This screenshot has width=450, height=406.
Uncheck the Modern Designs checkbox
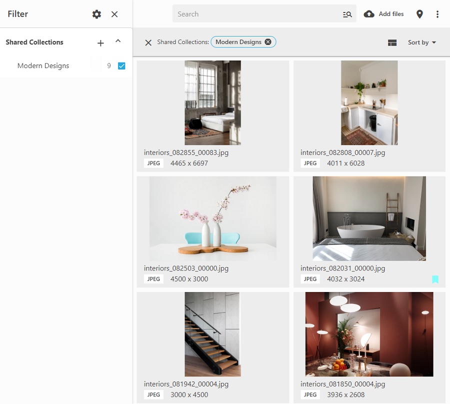[121, 66]
